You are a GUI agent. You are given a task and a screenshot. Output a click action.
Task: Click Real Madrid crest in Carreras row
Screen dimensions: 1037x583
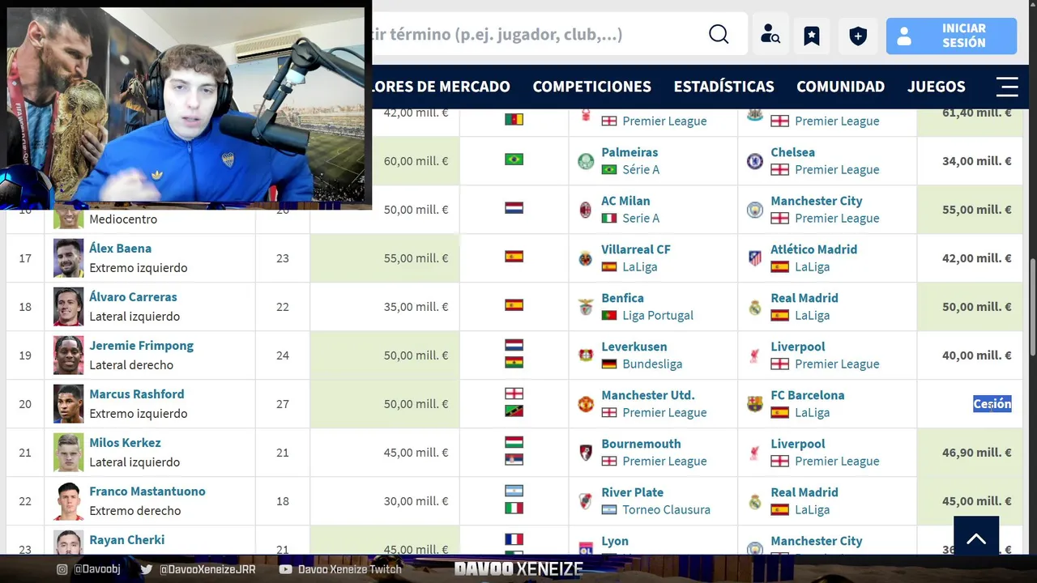(754, 307)
